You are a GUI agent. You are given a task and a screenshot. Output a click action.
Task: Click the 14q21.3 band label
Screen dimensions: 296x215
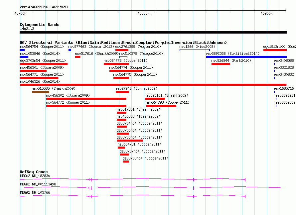(x=27, y=29)
